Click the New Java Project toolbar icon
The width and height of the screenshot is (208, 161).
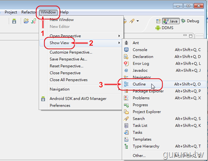click(x=26, y=21)
